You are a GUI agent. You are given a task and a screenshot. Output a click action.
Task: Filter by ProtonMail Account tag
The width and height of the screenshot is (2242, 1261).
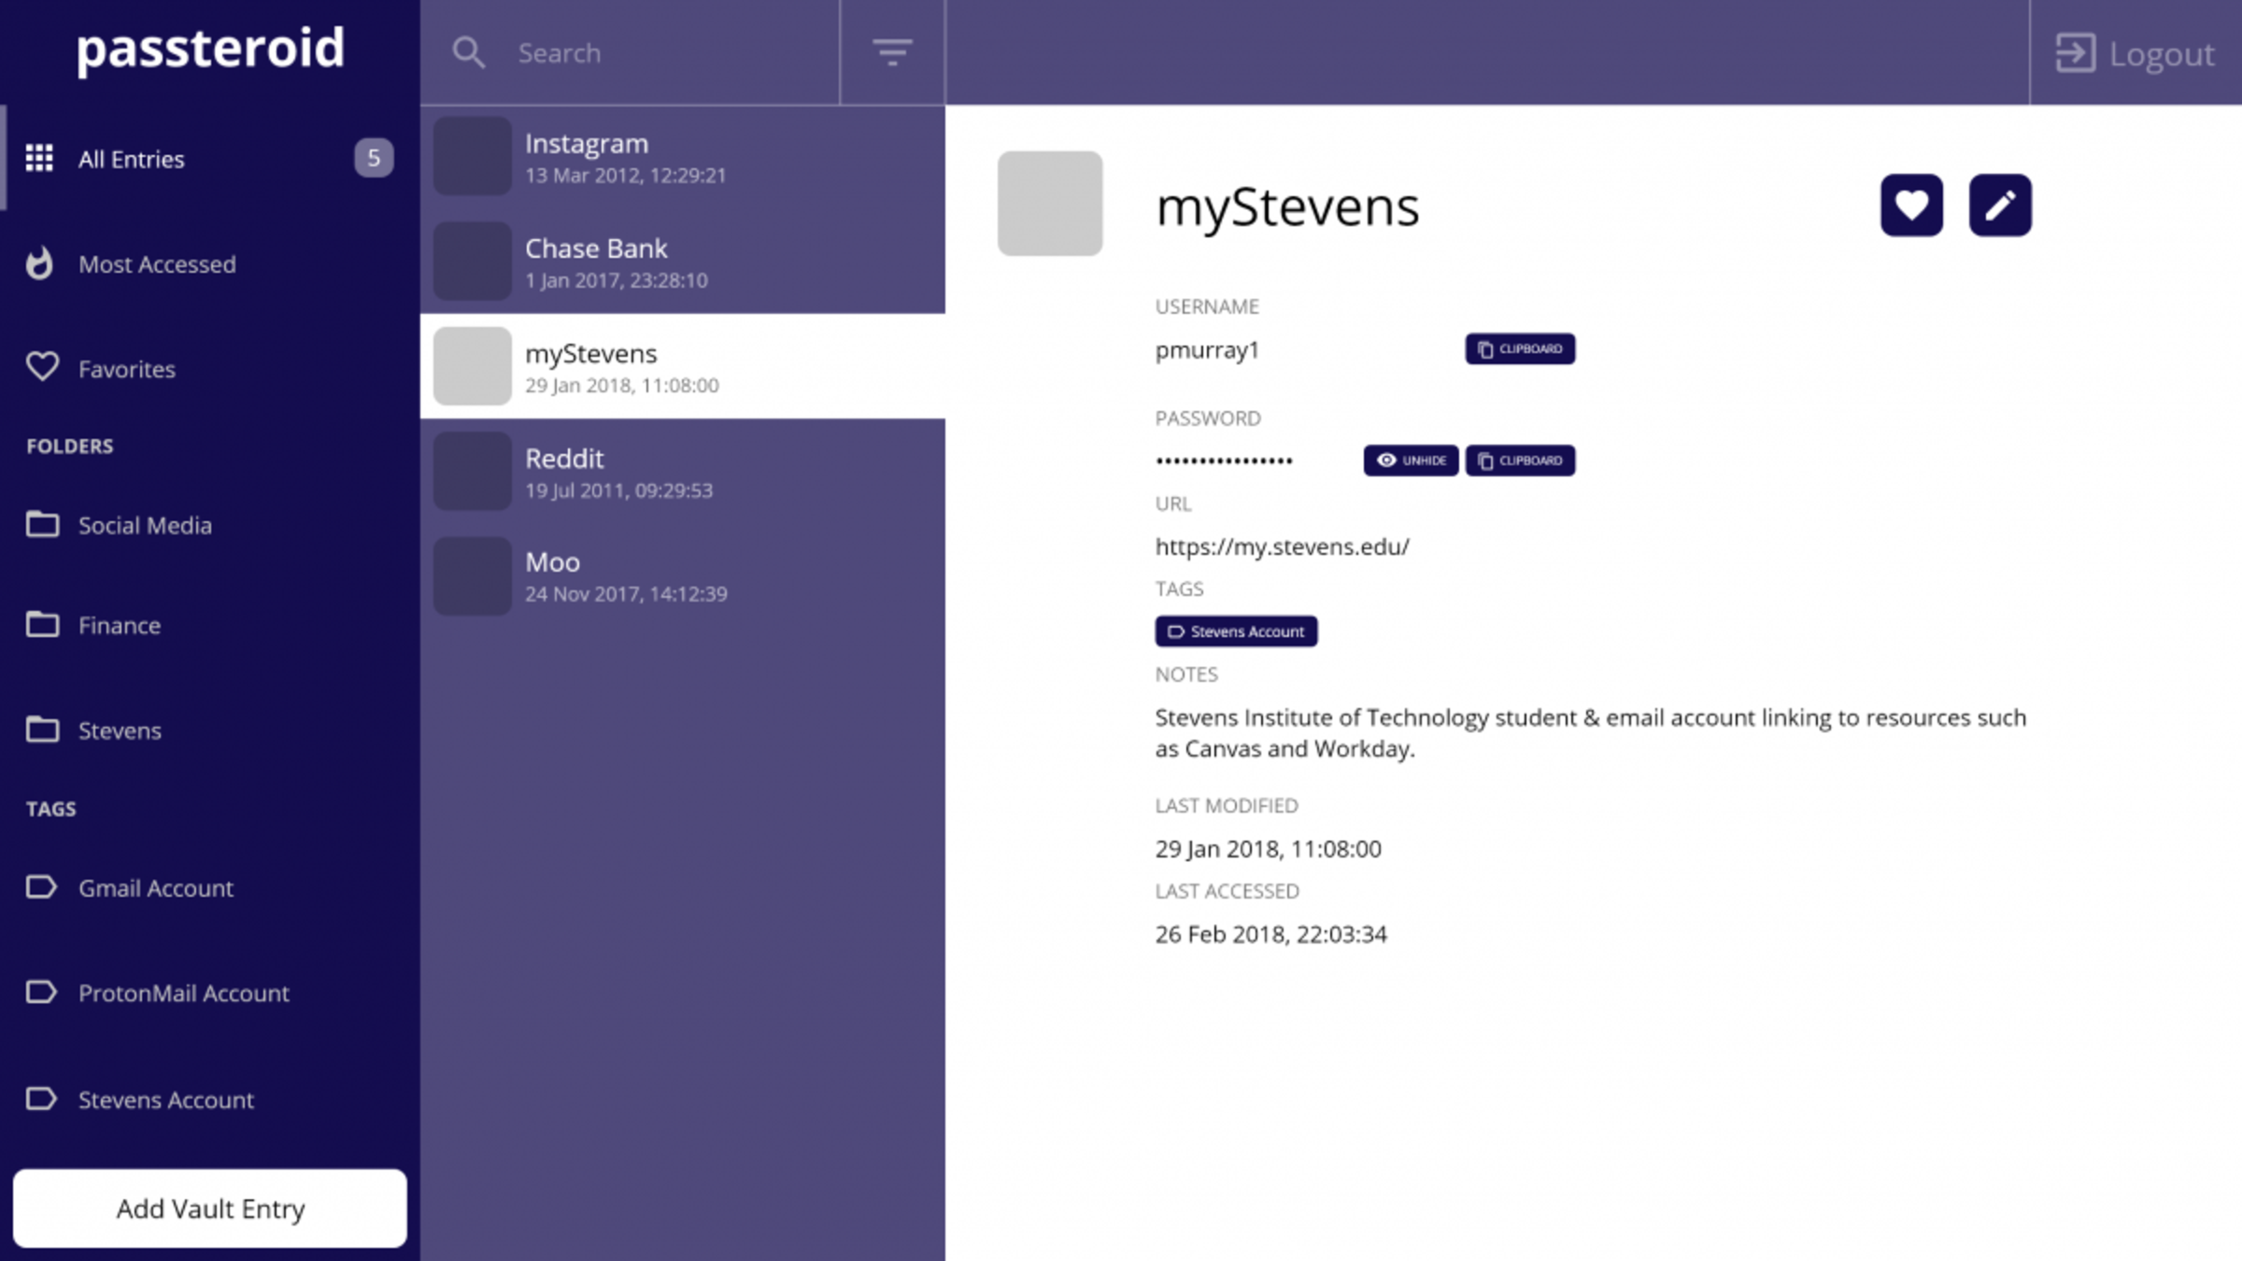pyautogui.click(x=183, y=993)
